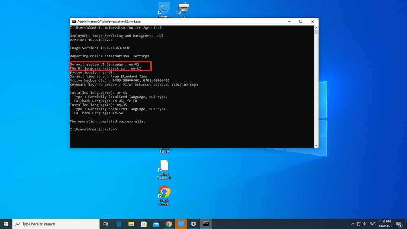Open Task View from taskbar

click(x=106, y=224)
